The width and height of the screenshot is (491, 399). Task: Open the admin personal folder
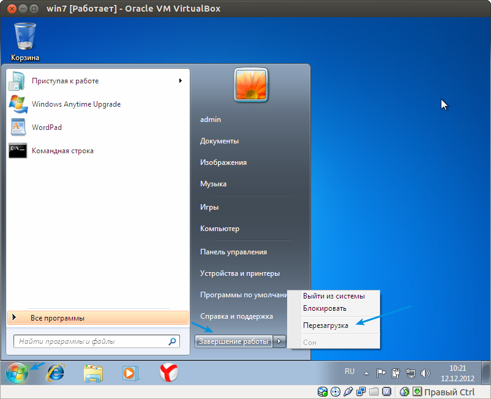point(211,120)
